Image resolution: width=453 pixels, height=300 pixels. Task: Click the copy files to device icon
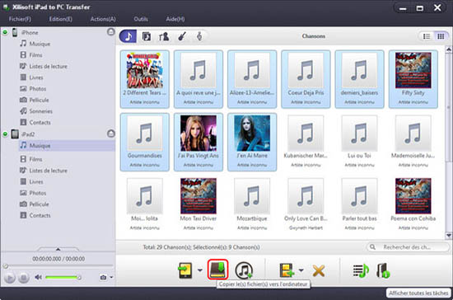[x=185, y=270]
